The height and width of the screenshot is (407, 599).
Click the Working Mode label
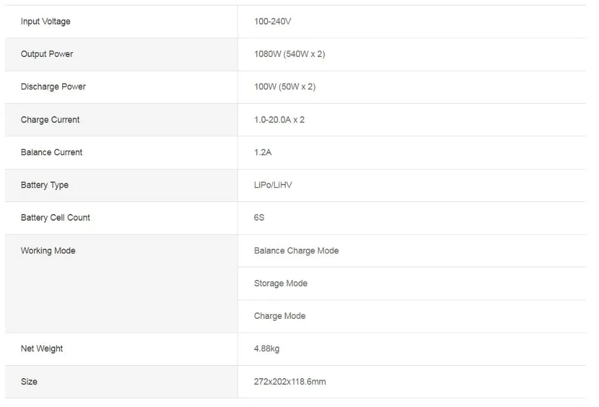coord(48,251)
